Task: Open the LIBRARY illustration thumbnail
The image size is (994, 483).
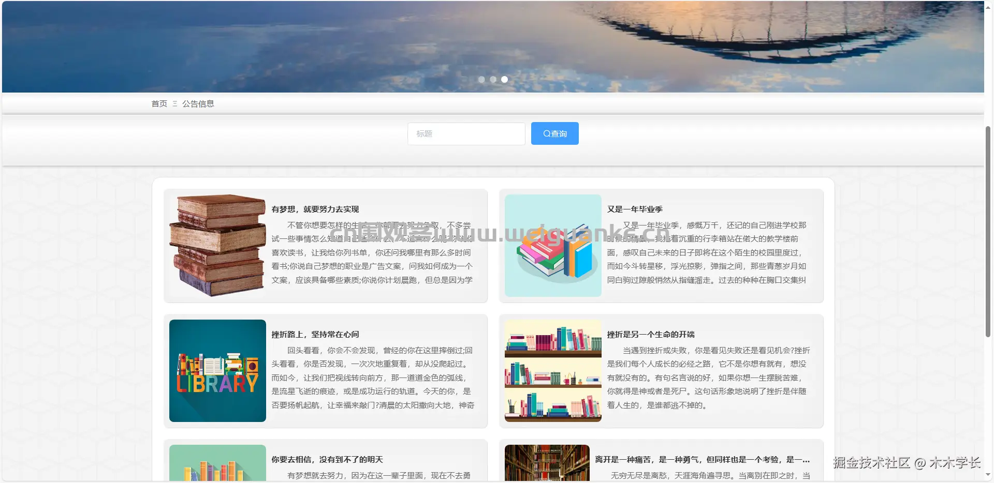Action: 217,371
